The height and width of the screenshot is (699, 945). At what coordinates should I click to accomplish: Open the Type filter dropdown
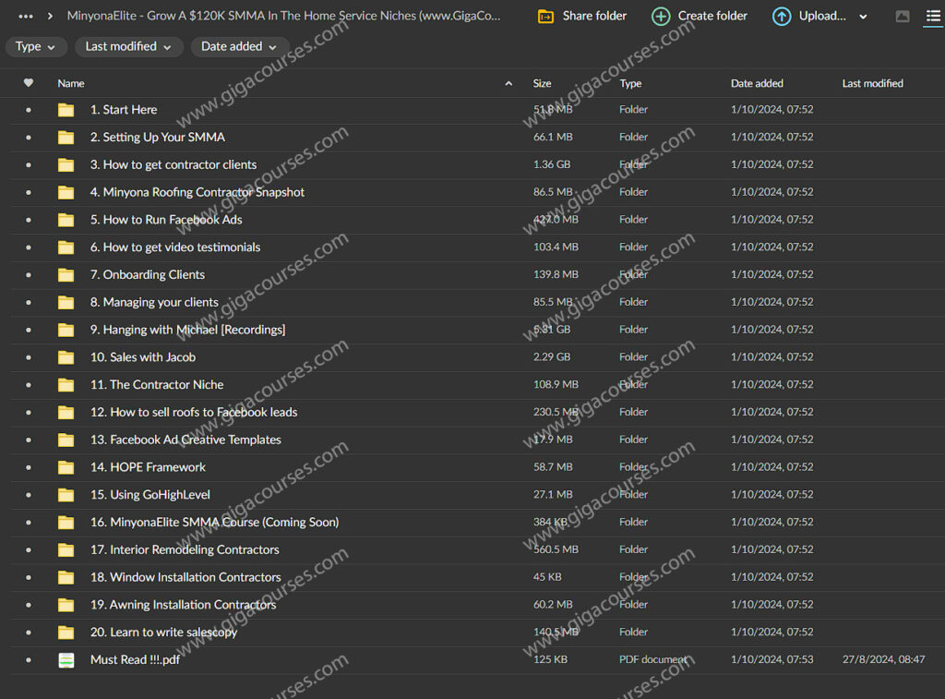click(x=36, y=47)
